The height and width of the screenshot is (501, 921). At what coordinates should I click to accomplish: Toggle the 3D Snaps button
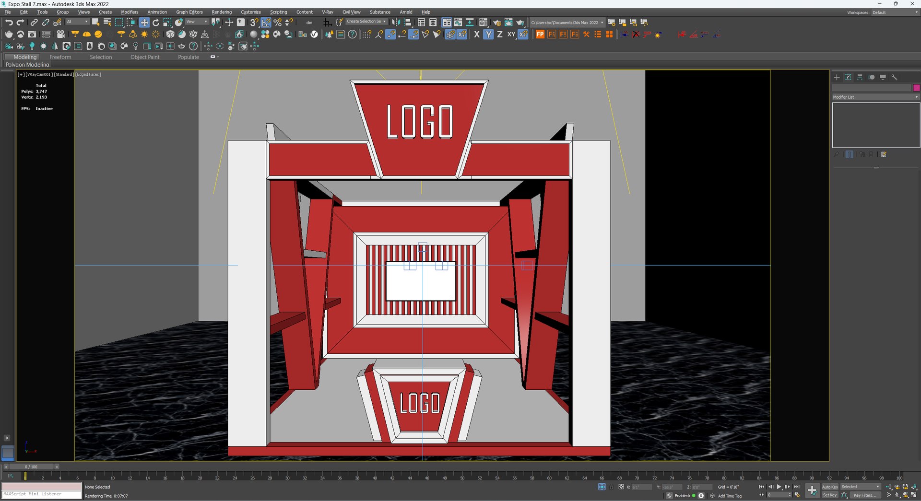254,23
